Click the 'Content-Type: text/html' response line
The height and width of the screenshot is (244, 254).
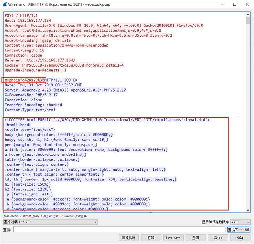[30, 110]
